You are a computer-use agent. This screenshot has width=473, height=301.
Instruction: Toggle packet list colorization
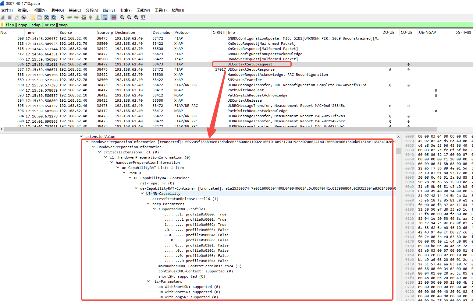(x=114, y=17)
